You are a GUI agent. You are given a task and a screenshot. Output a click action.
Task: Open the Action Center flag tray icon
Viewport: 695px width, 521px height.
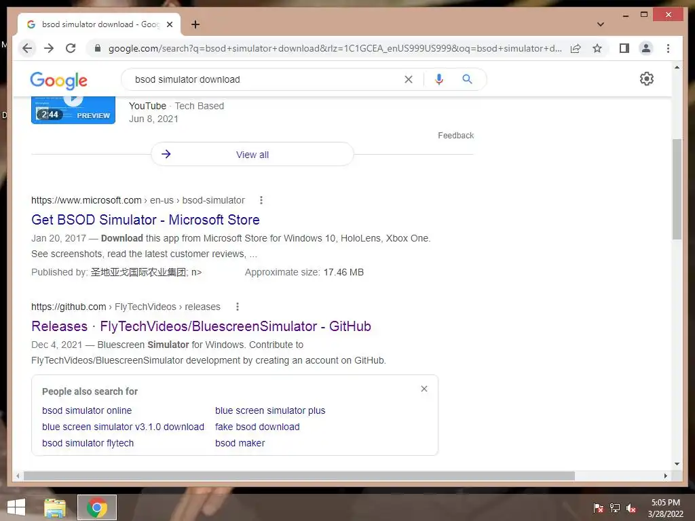coord(598,508)
